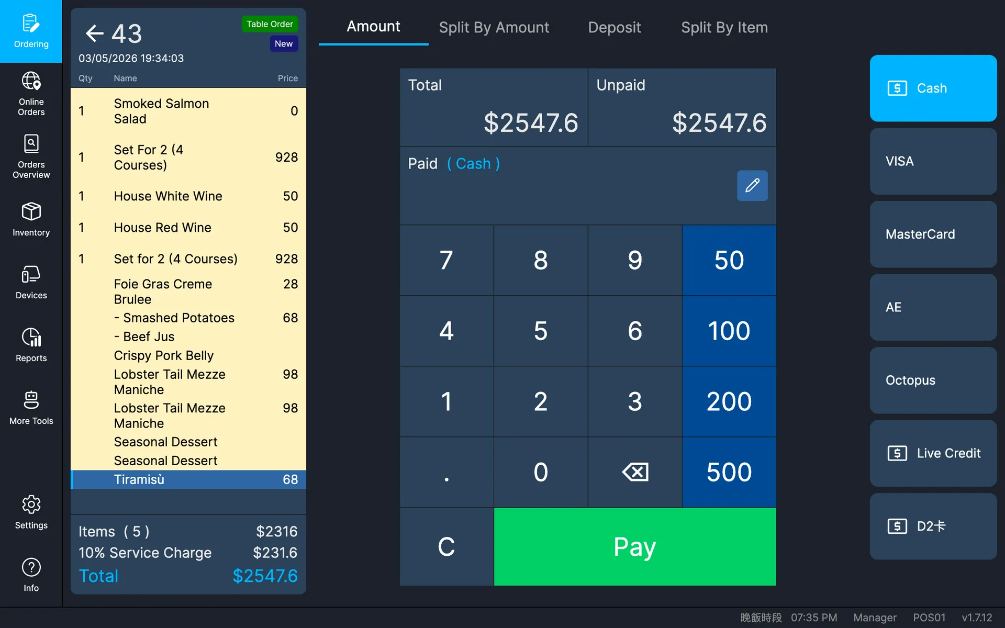The width and height of the screenshot is (1005, 628).
Task: Click the pencil edit icon in Paid box
Action: pyautogui.click(x=752, y=185)
